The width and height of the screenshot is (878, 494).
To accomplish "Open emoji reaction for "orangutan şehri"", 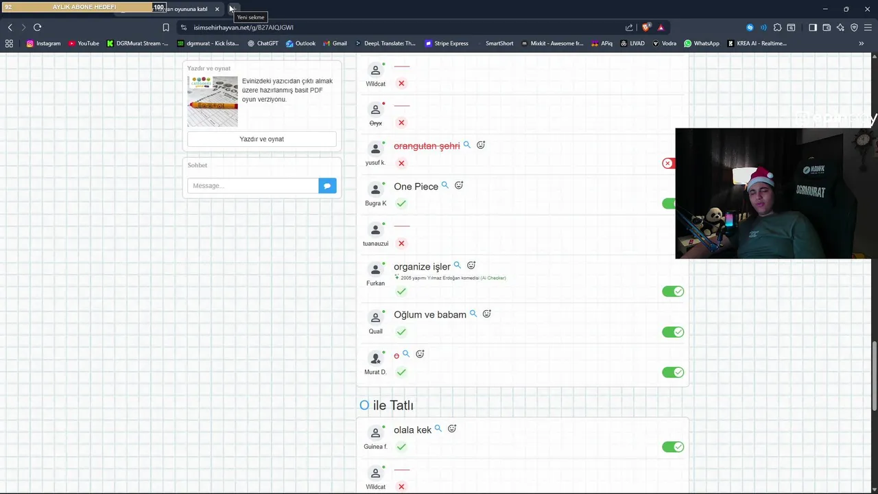I will tap(481, 145).
